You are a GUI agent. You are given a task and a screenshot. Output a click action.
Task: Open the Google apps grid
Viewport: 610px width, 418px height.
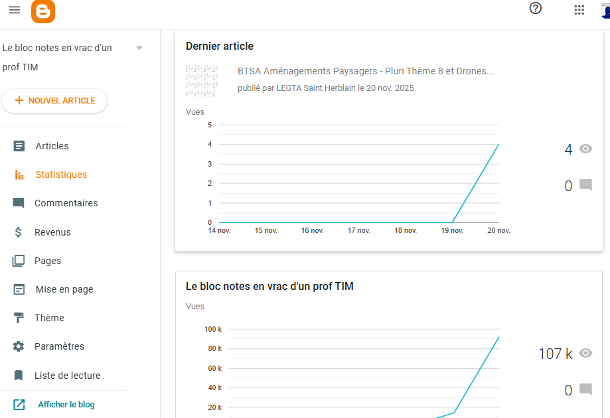(579, 9)
